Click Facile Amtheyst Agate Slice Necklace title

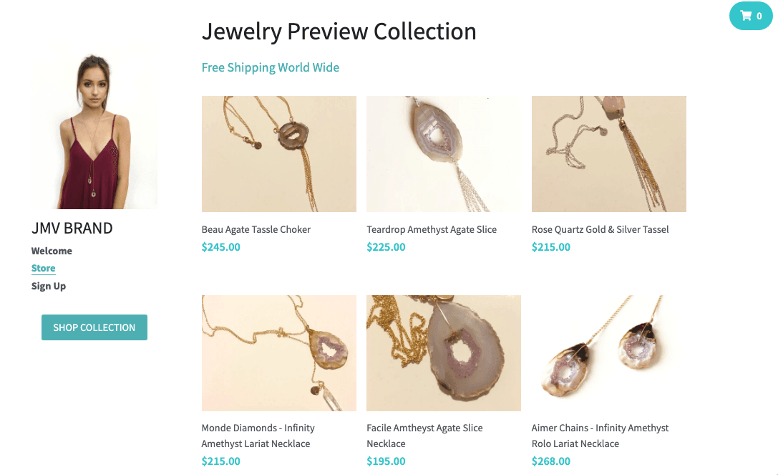tap(424, 436)
